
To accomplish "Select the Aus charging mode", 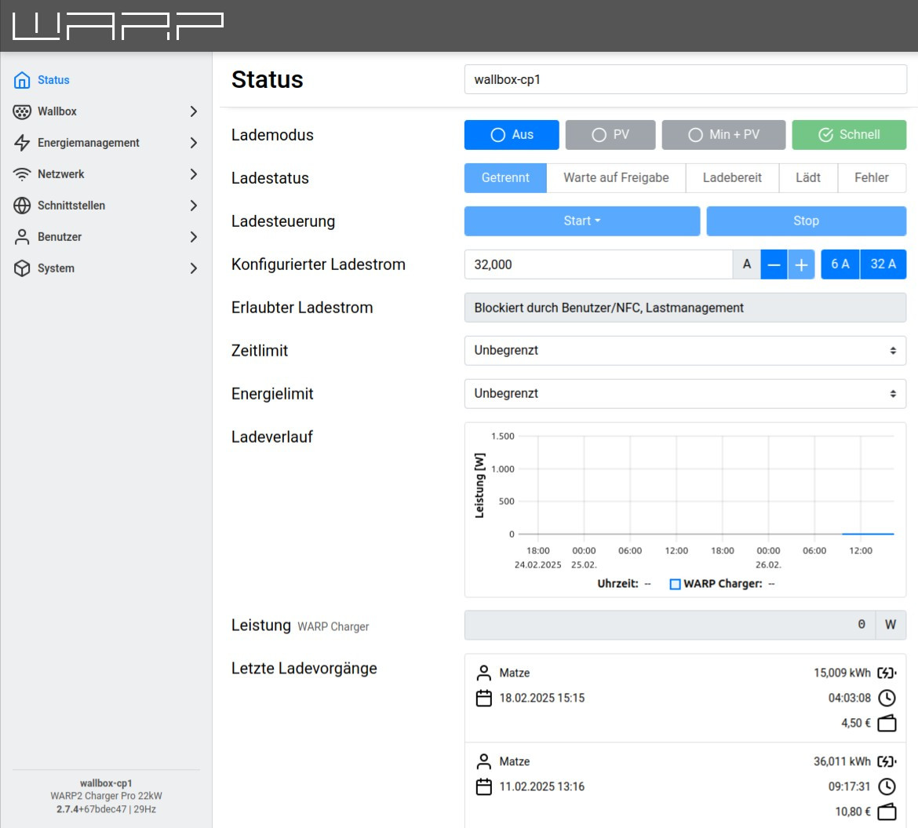I will [512, 135].
